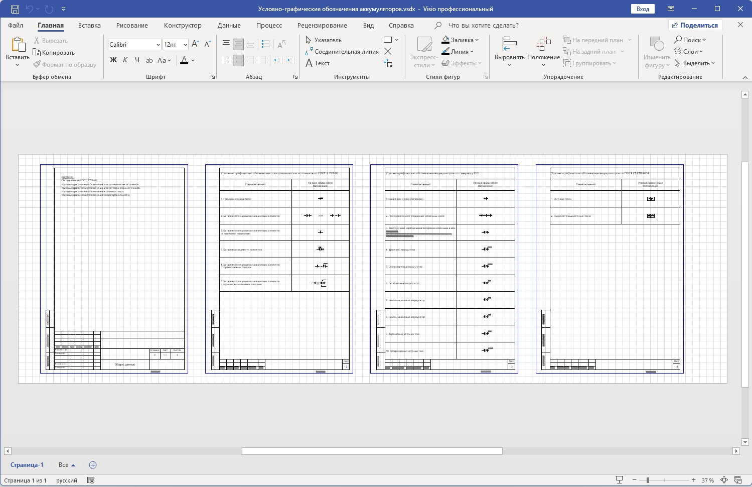
Task: Toggle bold formatting (Ж)
Action: [x=113, y=60]
